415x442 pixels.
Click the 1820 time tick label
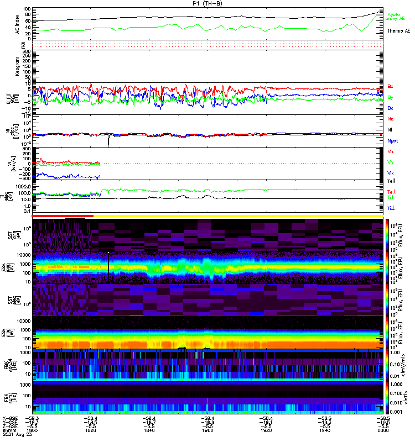tap(91, 430)
